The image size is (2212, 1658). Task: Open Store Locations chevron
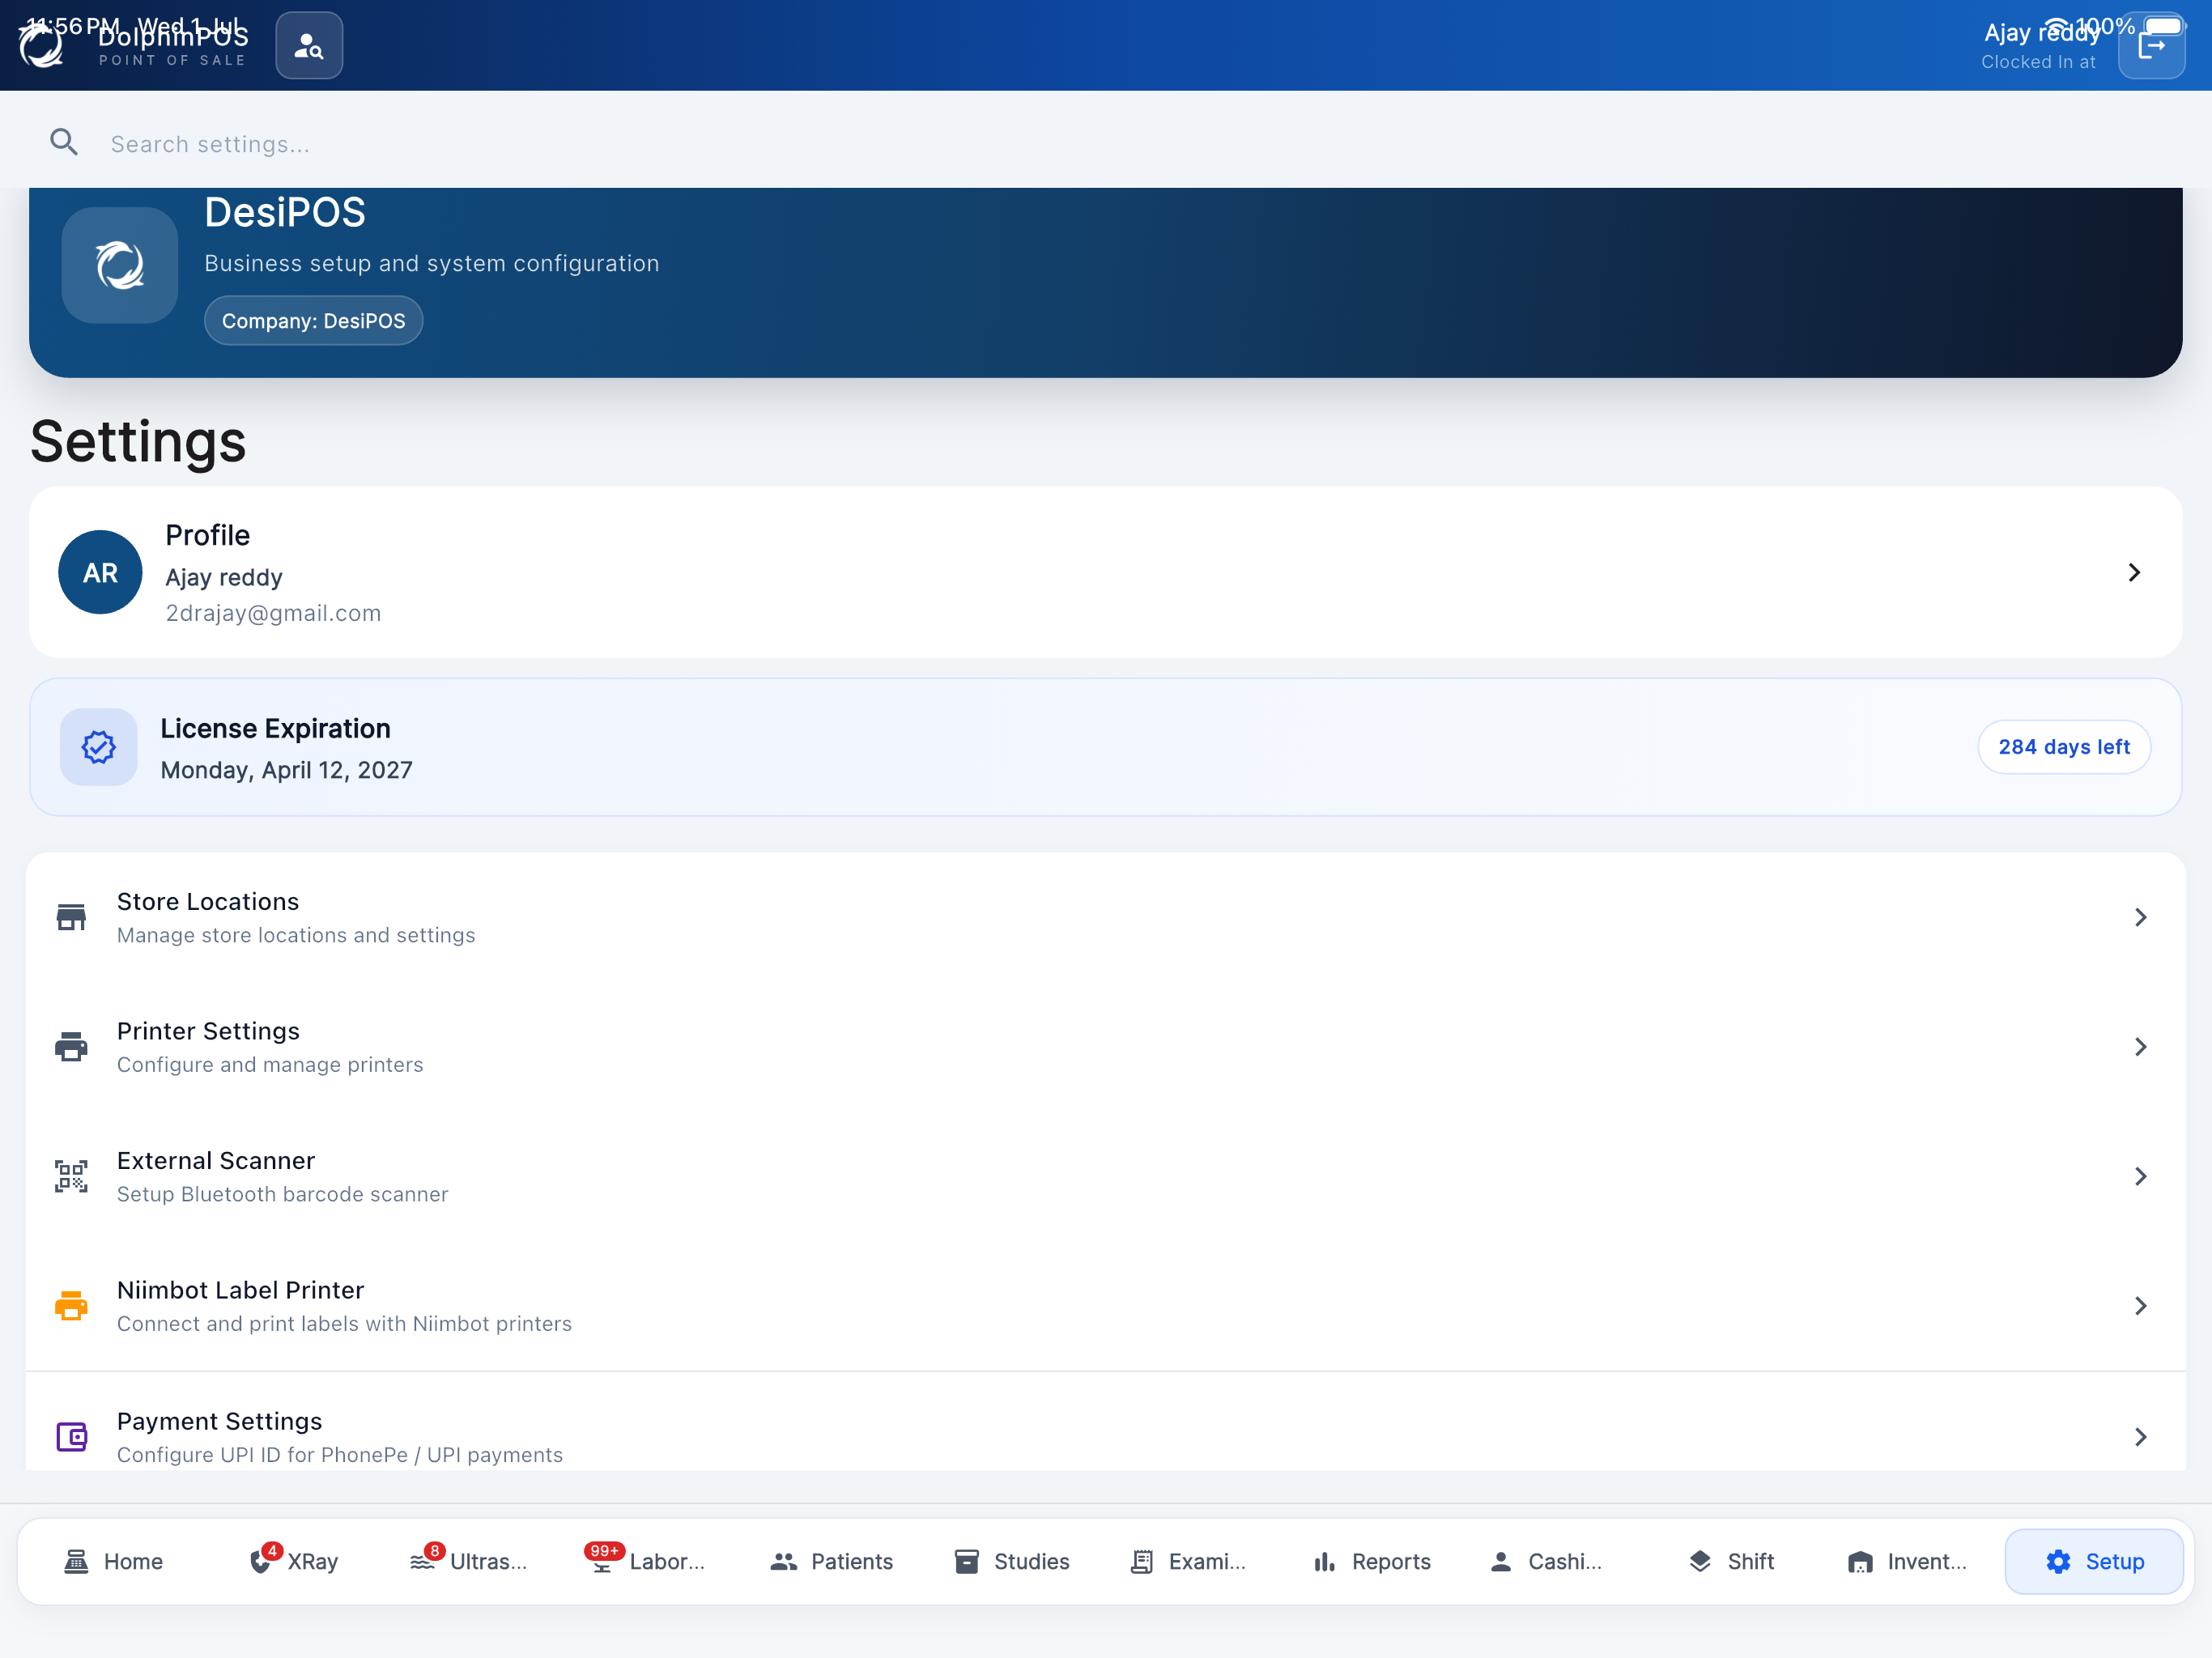tap(2140, 917)
